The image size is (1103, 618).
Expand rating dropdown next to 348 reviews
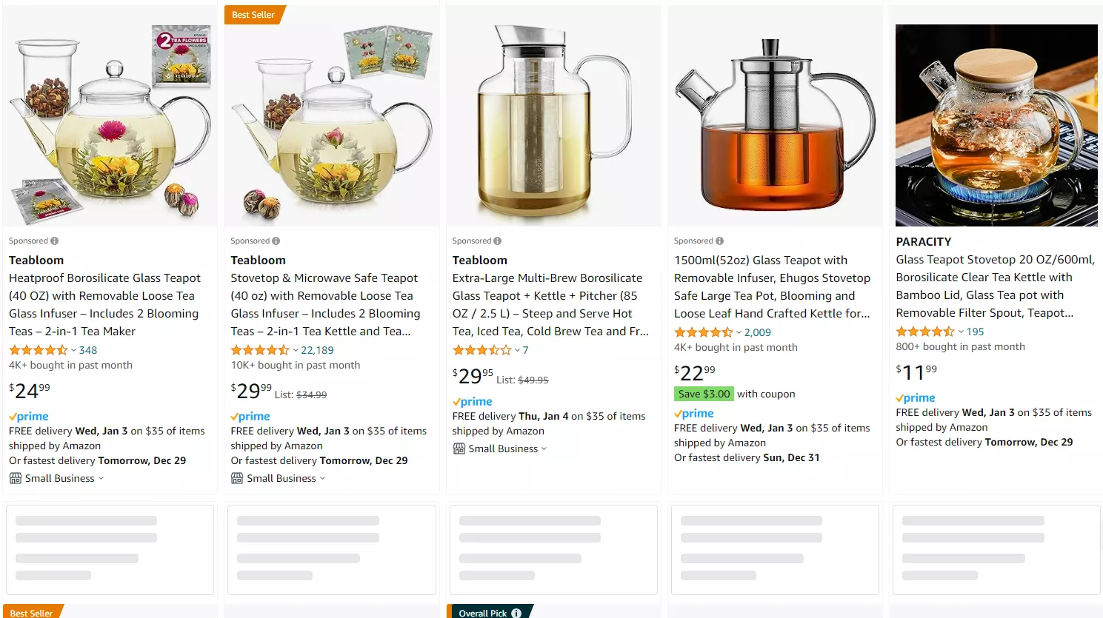click(x=73, y=350)
